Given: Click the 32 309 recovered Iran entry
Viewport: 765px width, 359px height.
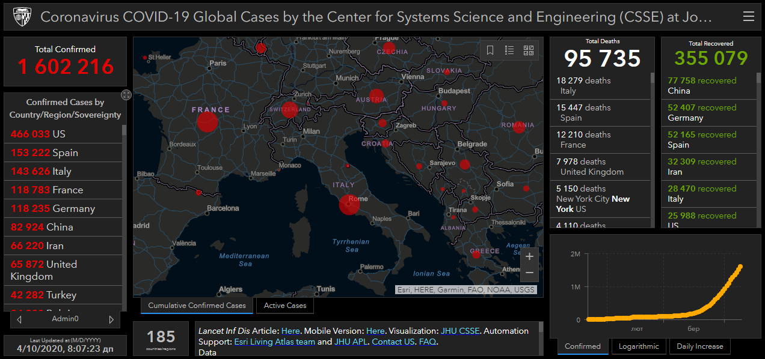Looking at the screenshot, I should 710,167.
